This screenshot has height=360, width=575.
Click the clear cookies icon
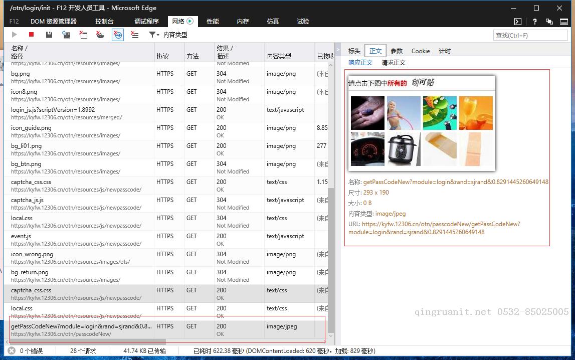100,35
